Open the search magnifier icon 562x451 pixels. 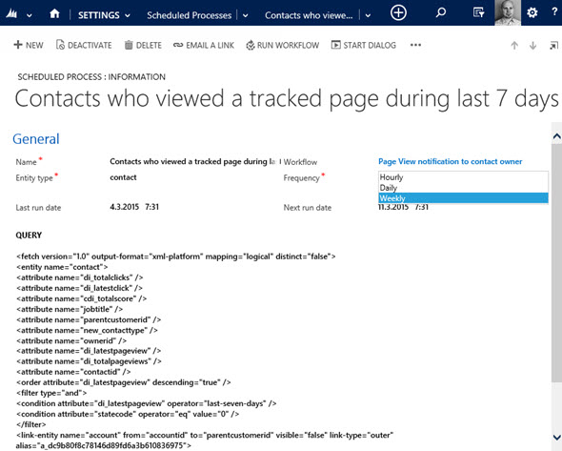440,13
